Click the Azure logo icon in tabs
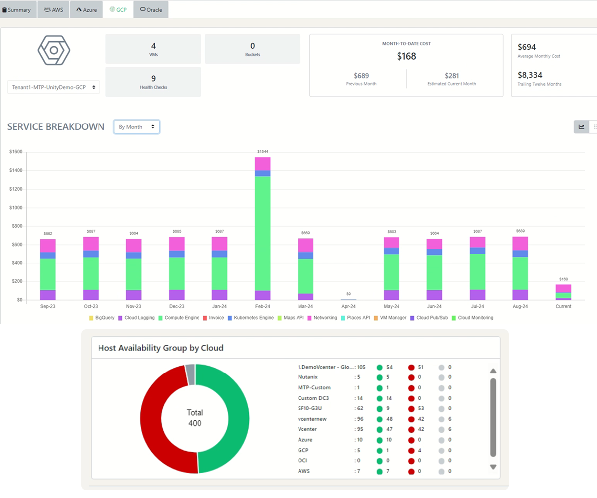 click(x=79, y=10)
